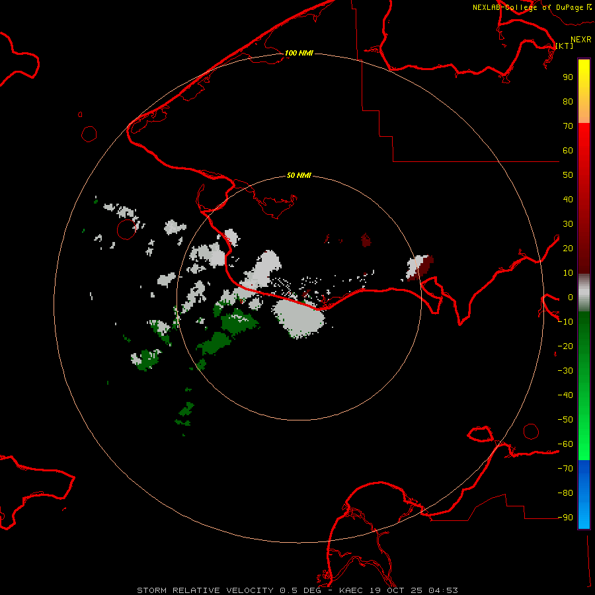Click the 10 value on the velocity scale
Viewport: 595px width, 595px height.
[568, 273]
